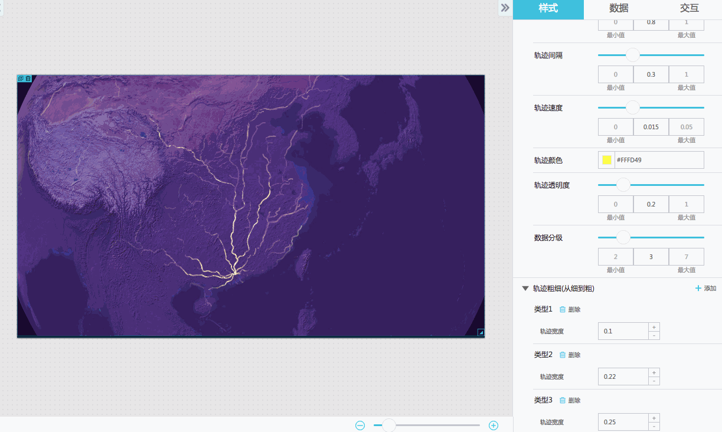
Task: Duplicate the map widget via copy icon
Action: [x=21, y=78]
